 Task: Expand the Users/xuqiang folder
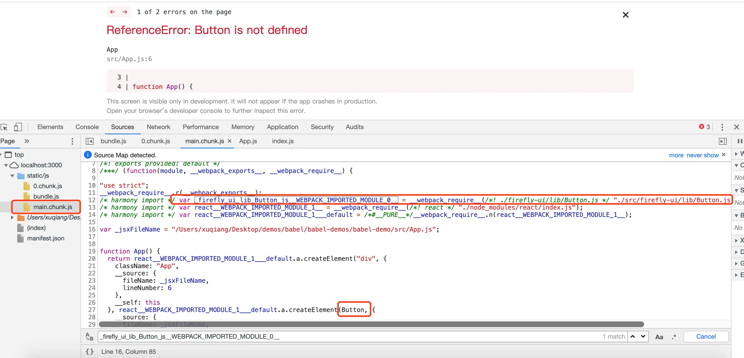tap(12, 217)
